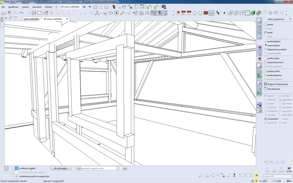Select the wireframe cube display icon
Image resolution: width=293 pixels, height=183 pixels.
[x=231, y=13]
